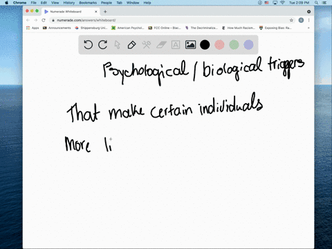Expand the bookmarks overflow chevron
332x249 pixels.
308,28
